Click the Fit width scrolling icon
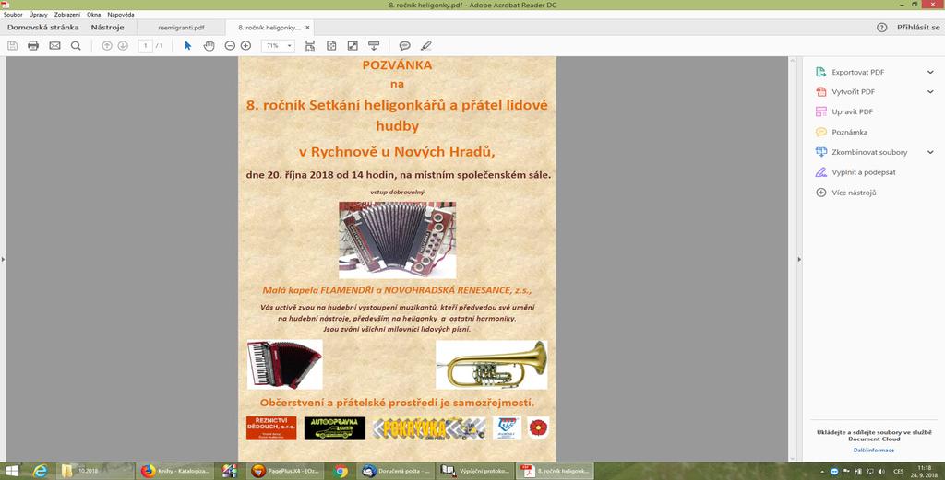Image resolution: width=945 pixels, height=480 pixels. (310, 46)
